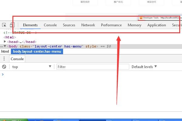This screenshot has height=121, width=182.
Task: Open the Application tab
Action: [157, 25]
